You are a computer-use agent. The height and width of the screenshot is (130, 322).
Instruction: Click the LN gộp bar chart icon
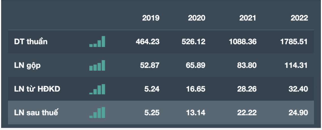[x=97, y=66]
